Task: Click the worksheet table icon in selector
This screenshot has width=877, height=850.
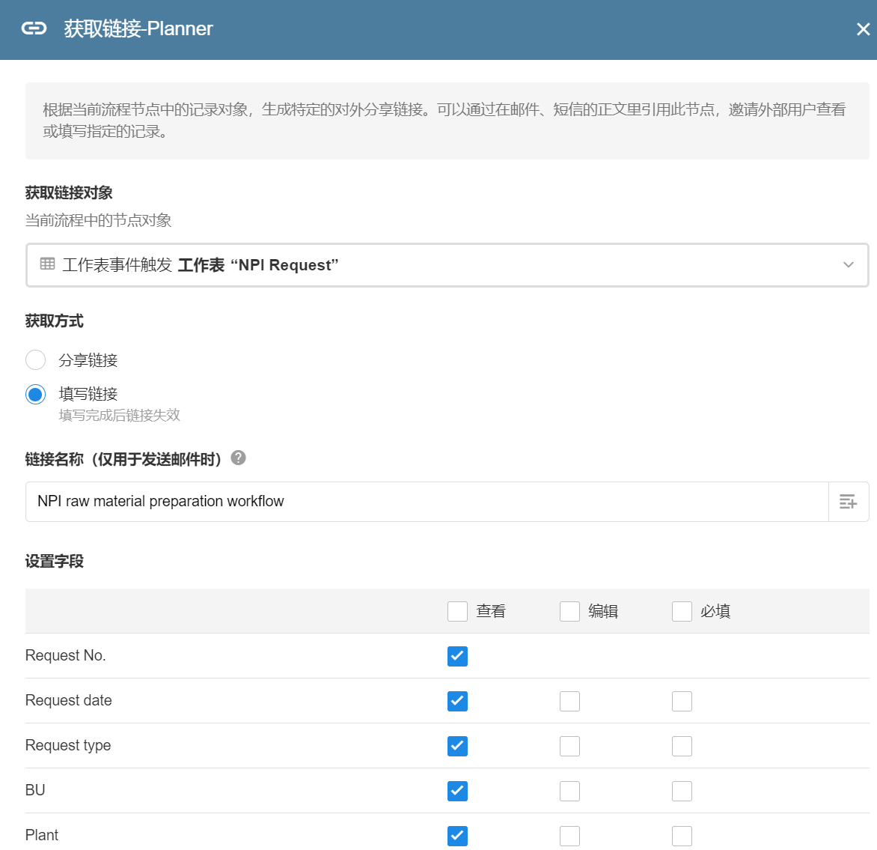Action: pos(48,264)
